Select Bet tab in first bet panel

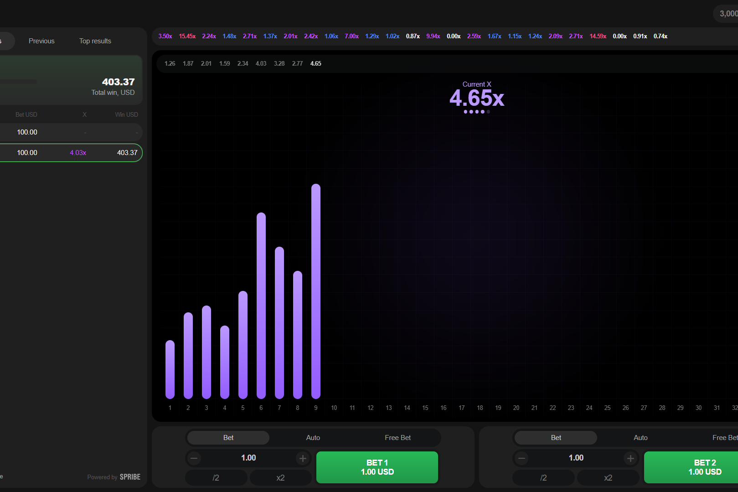[x=228, y=438]
